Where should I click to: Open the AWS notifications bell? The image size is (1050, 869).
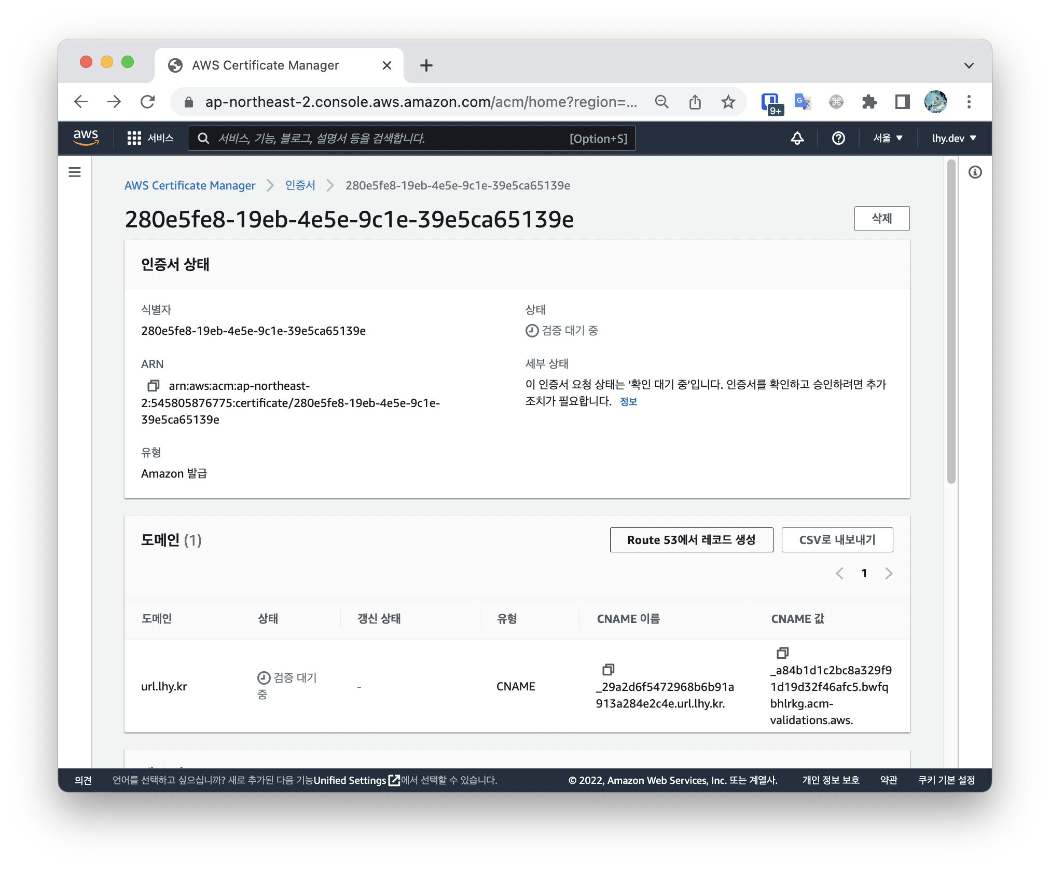(797, 138)
